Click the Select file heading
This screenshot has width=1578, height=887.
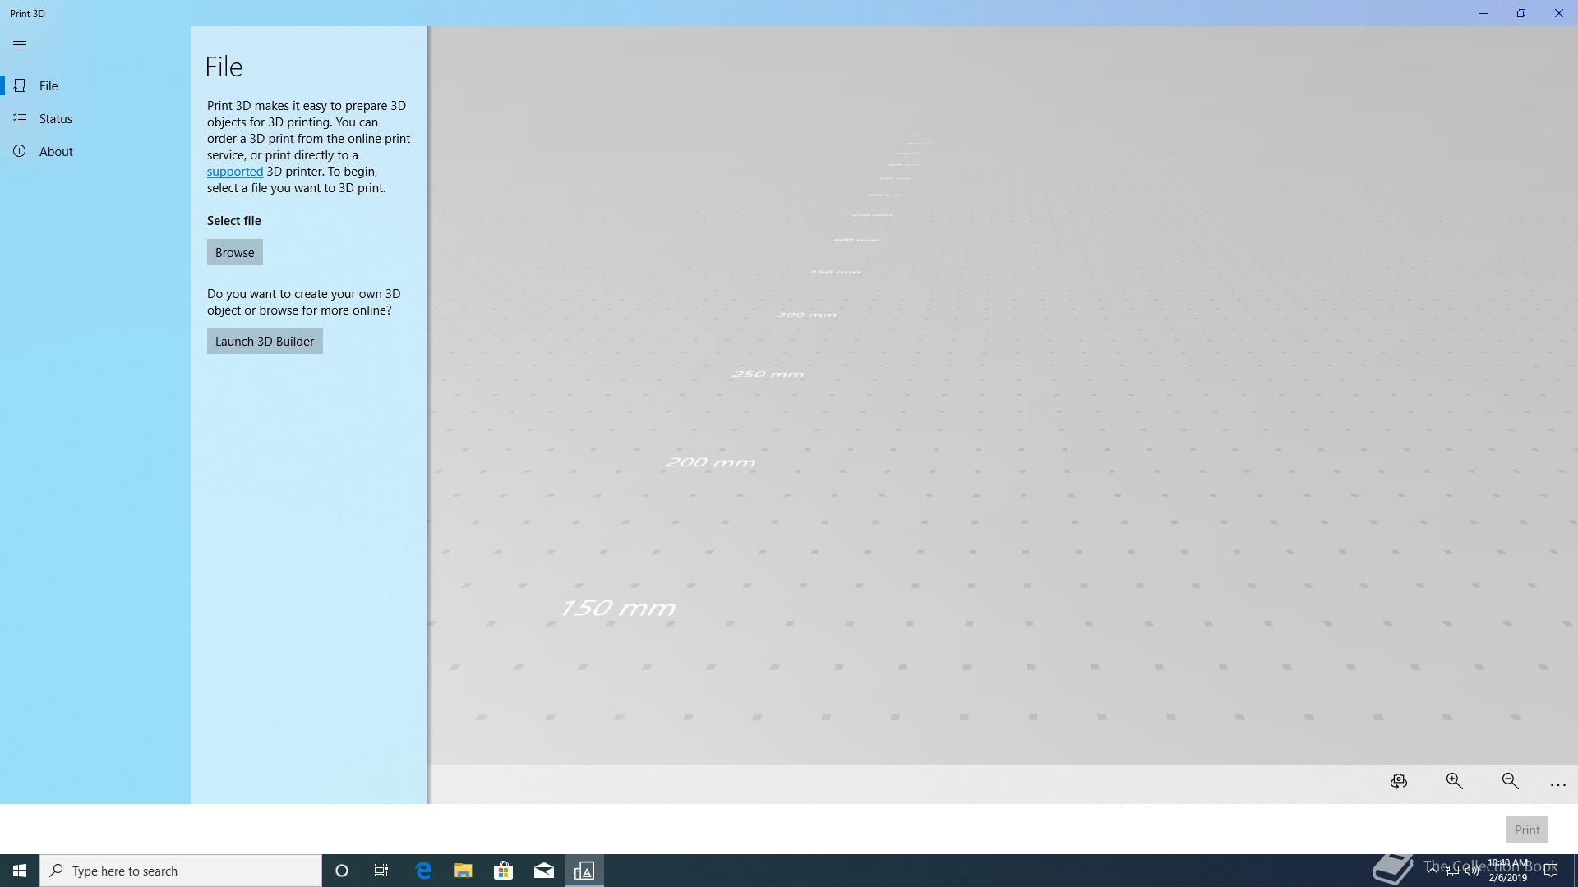pos(234,221)
